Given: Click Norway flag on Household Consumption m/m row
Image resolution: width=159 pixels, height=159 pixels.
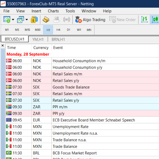Looking at the screenshot, I should tap(9, 61).
